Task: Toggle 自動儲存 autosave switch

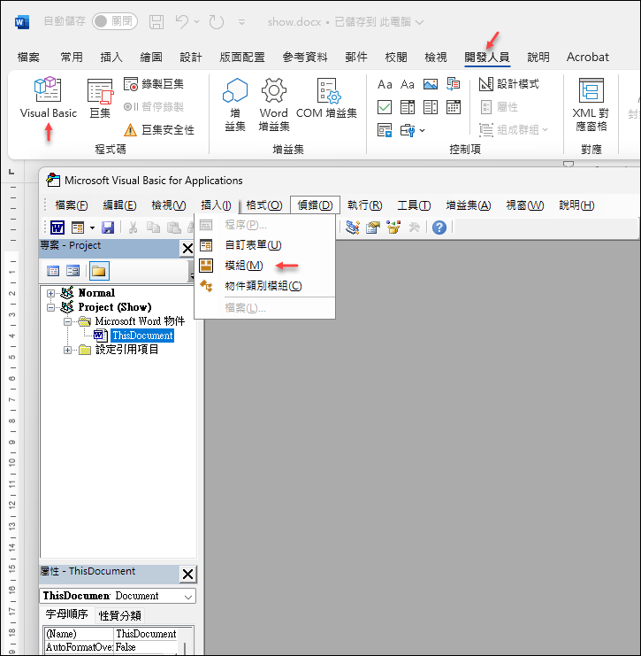Action: 114,21
